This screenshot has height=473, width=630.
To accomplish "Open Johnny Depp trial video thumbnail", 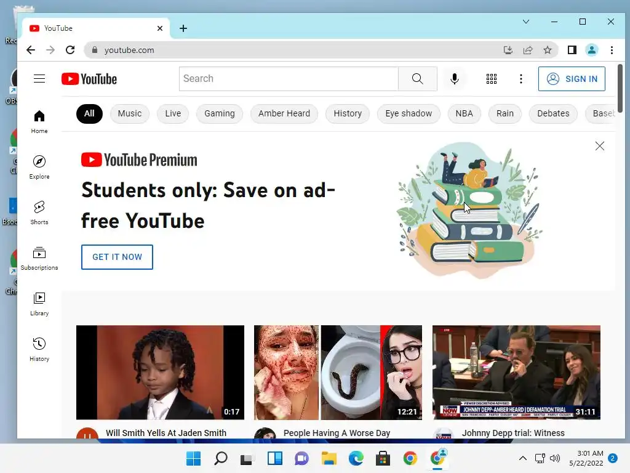I will coord(516,373).
